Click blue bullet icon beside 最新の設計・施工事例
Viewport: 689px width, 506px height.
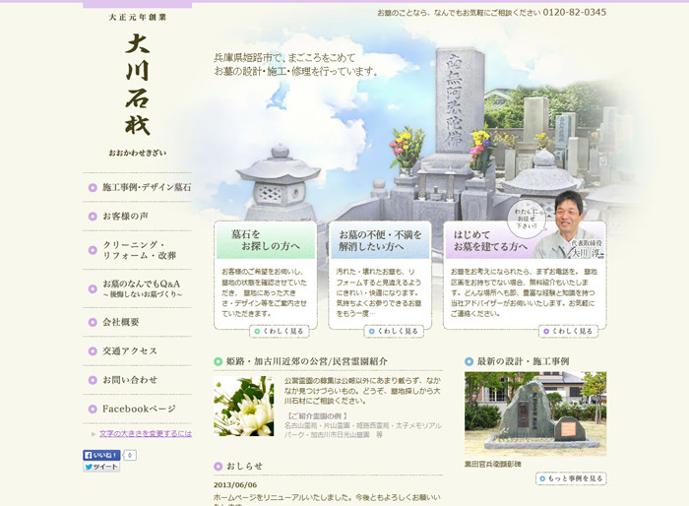(x=469, y=362)
